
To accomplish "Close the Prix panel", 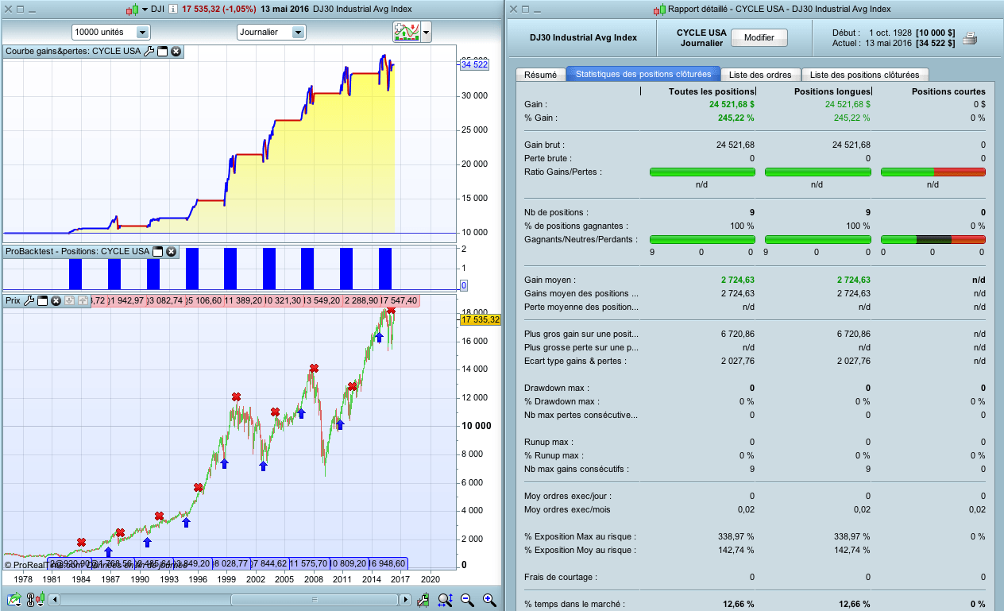I will coord(56,300).
